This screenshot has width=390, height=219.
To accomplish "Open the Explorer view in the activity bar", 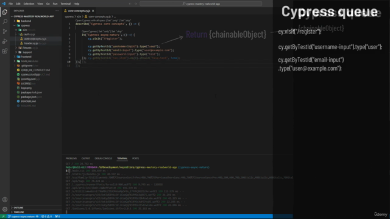I will tap(5, 12).
